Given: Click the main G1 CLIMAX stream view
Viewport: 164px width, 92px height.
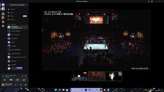Looking at the screenshot, I should pos(96,40).
